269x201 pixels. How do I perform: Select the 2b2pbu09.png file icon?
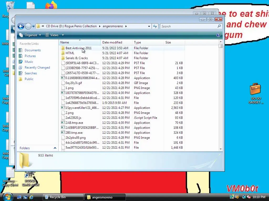(x=63, y=138)
